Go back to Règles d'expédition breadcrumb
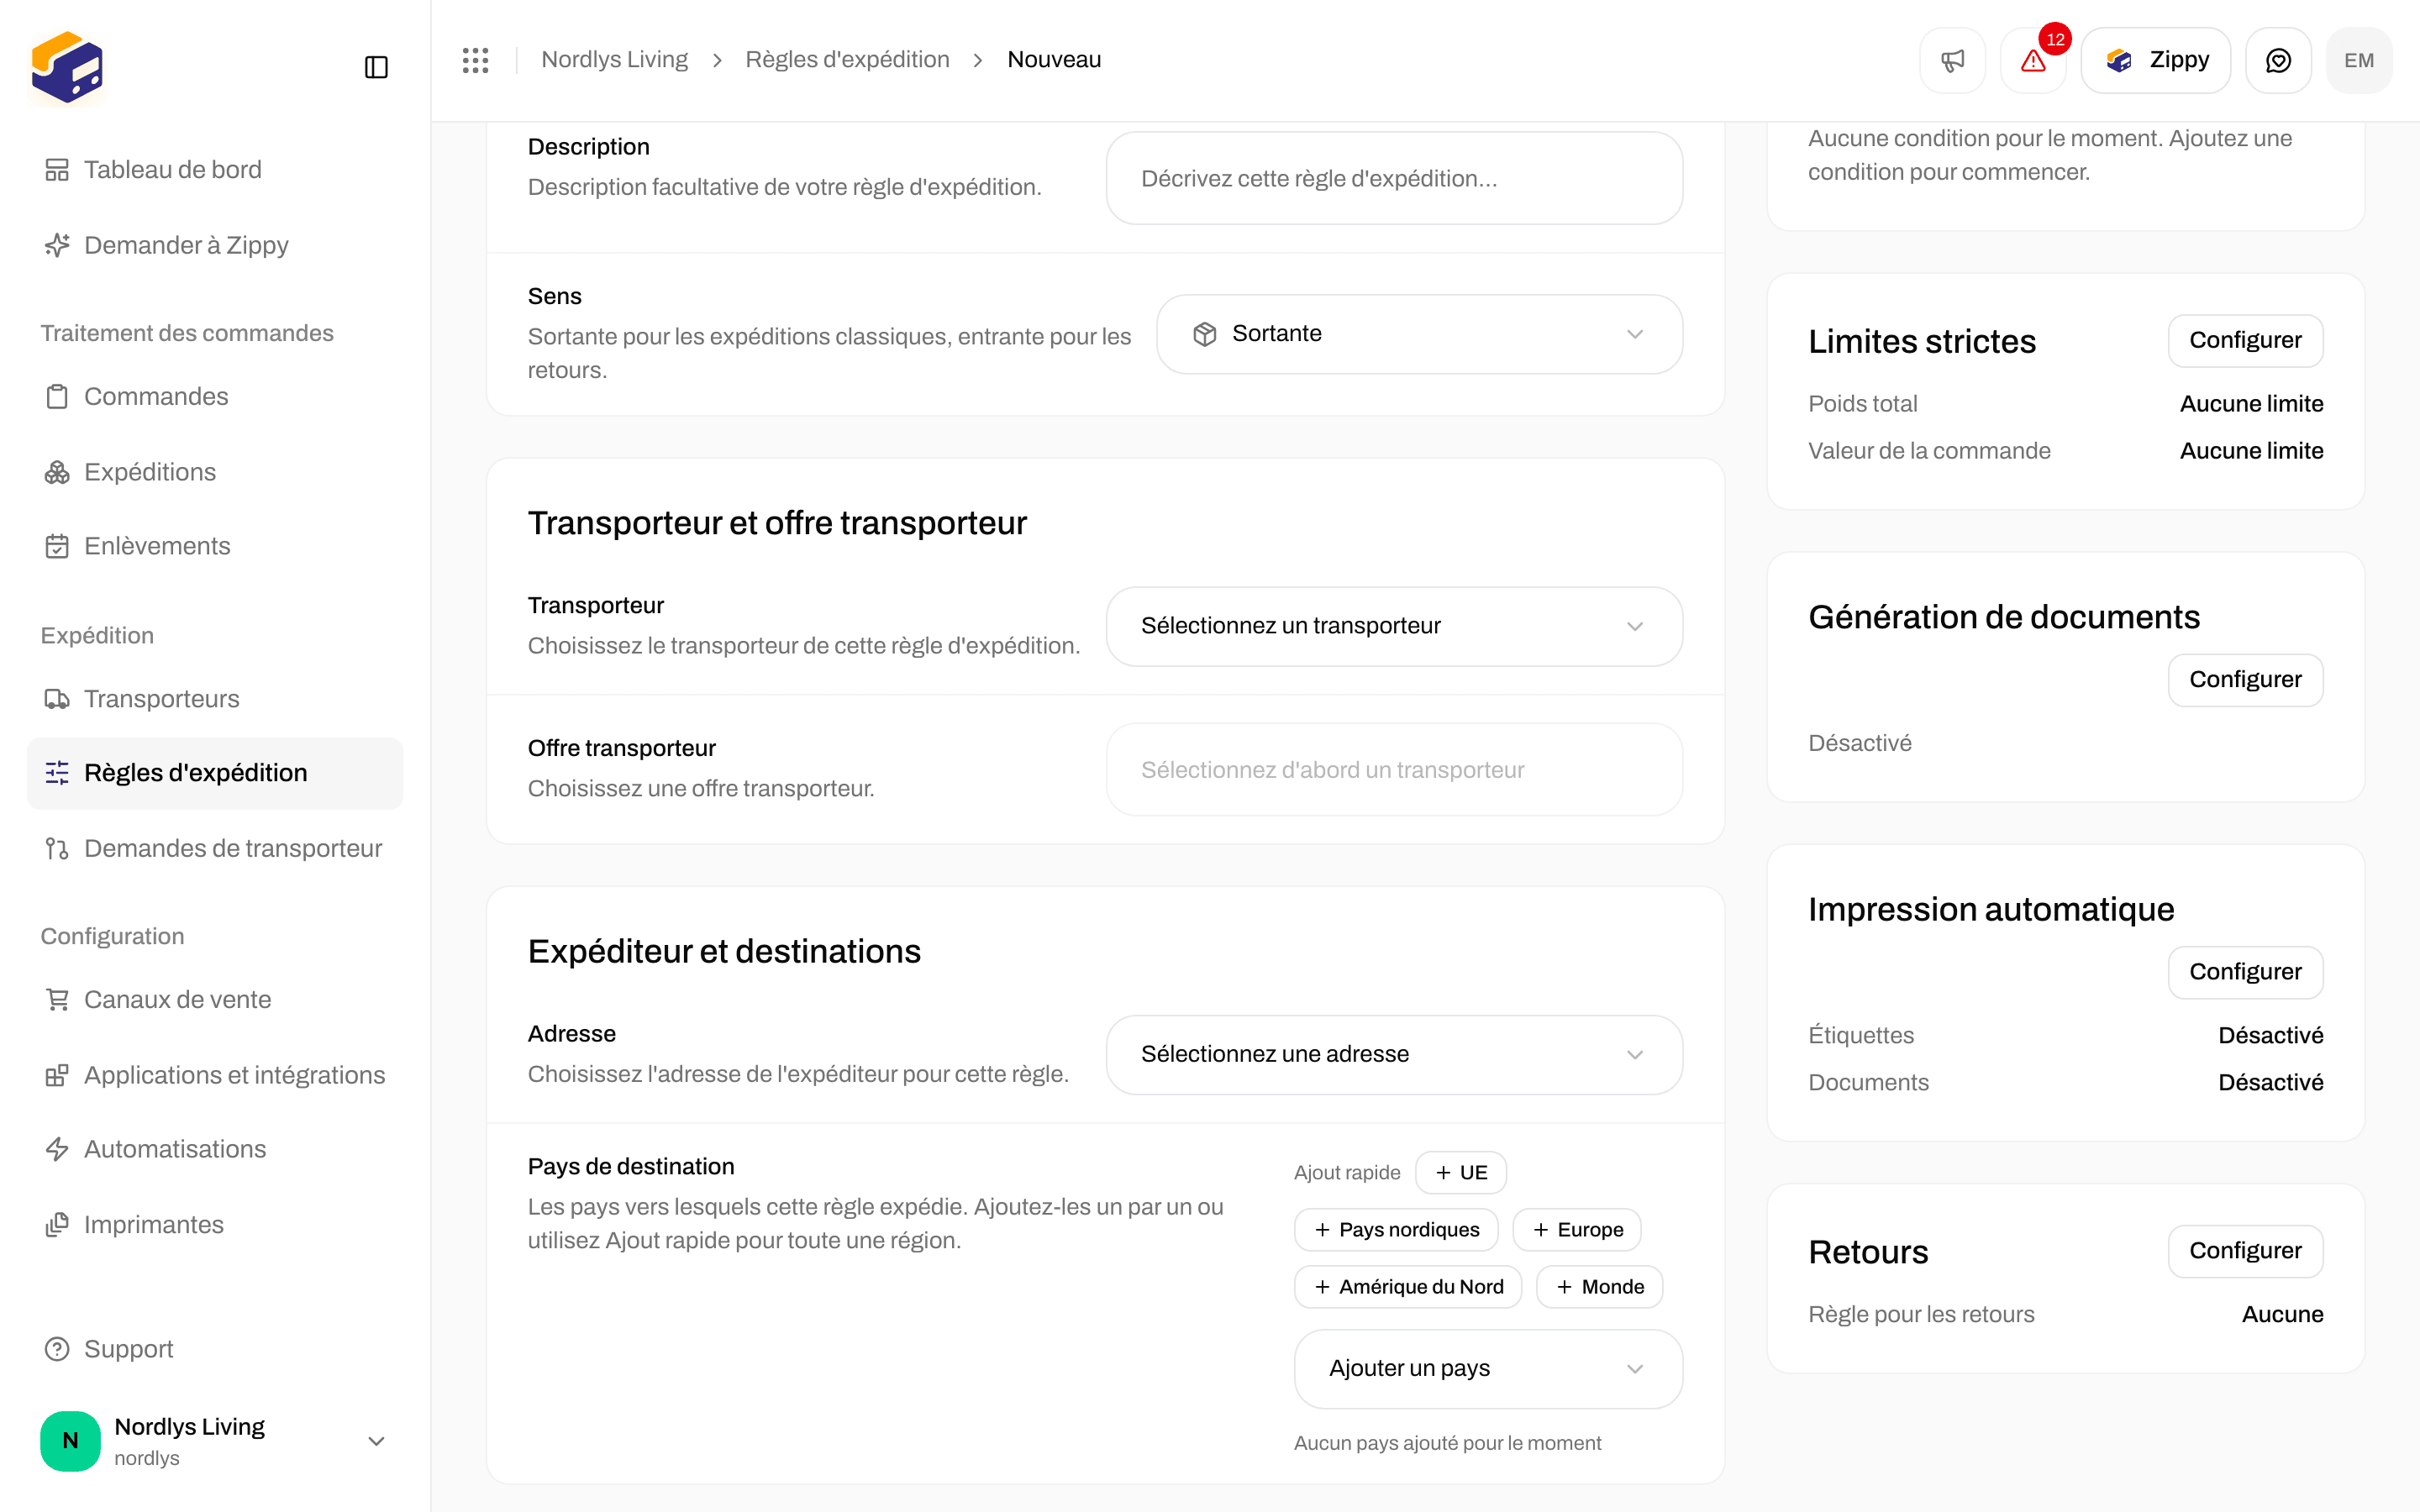Screen dimensions: 2420x1512 847,60
